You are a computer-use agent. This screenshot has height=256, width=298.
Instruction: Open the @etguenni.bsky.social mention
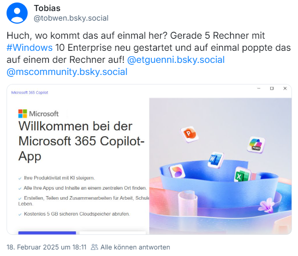coord(176,60)
